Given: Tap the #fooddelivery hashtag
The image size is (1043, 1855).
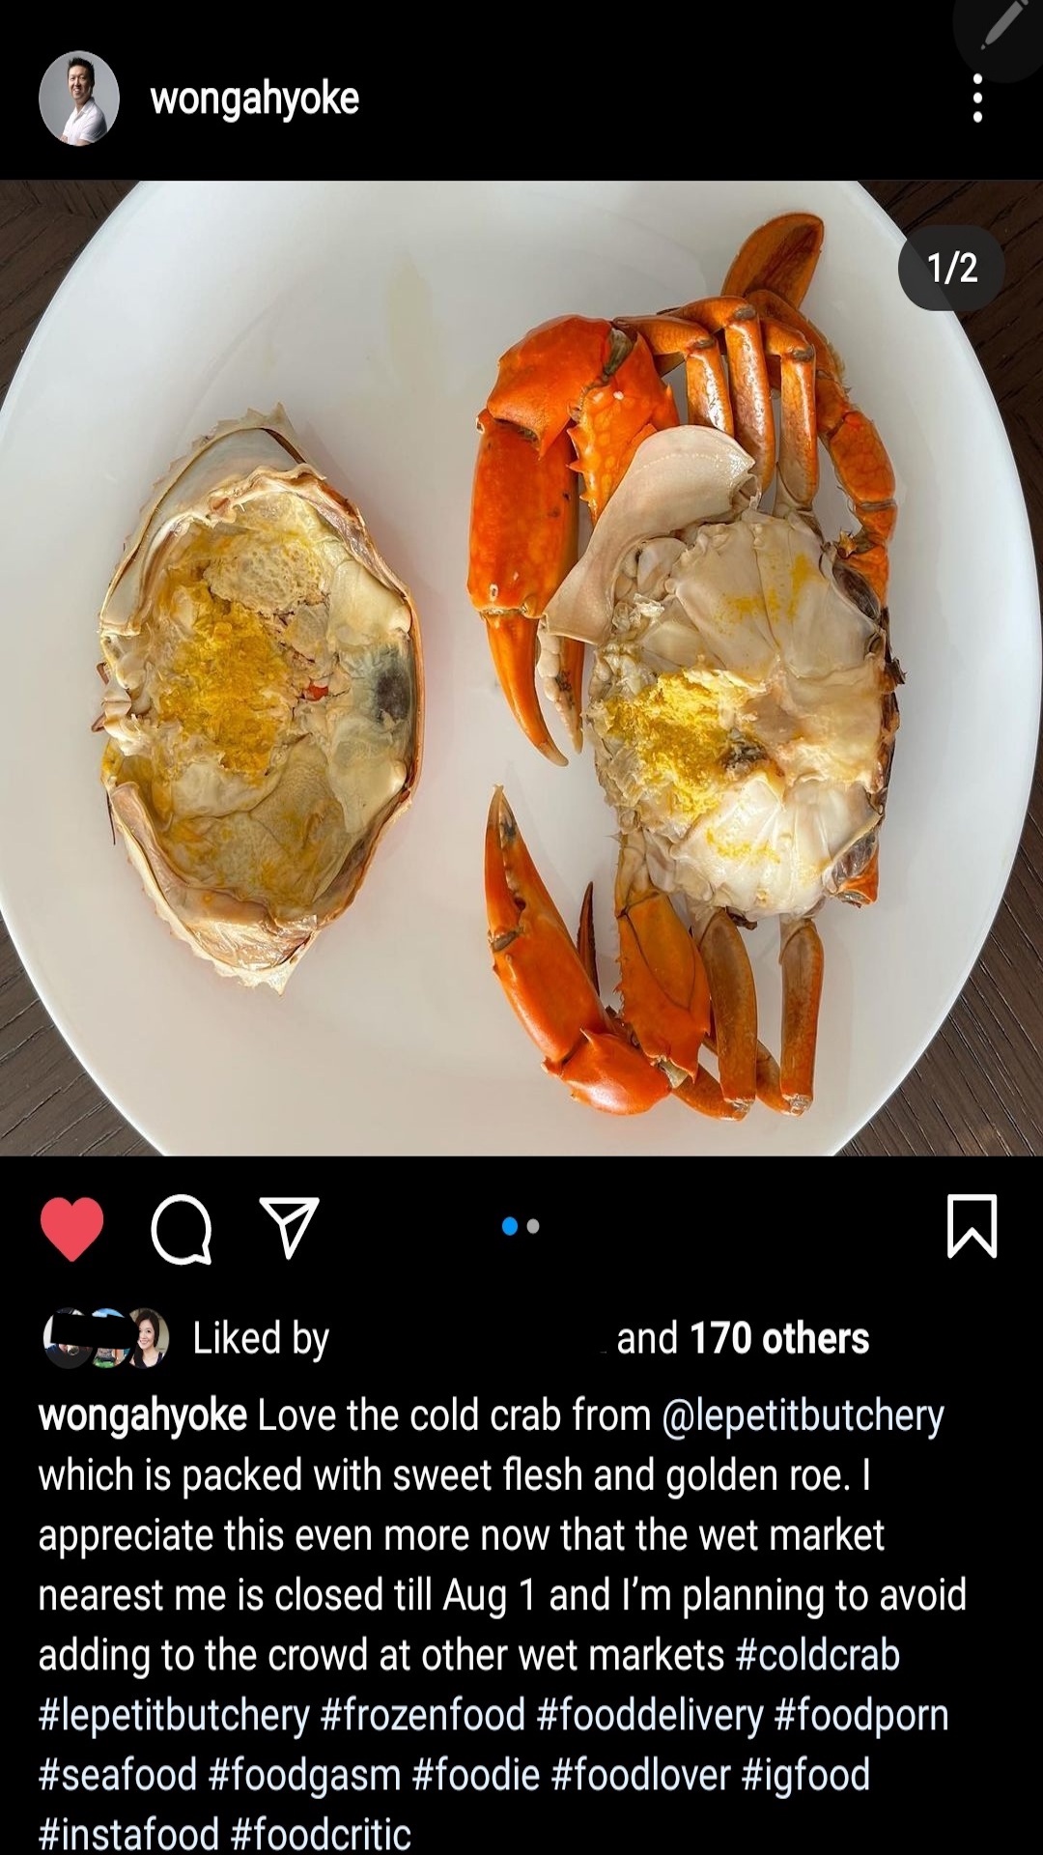Looking at the screenshot, I should tap(650, 1715).
